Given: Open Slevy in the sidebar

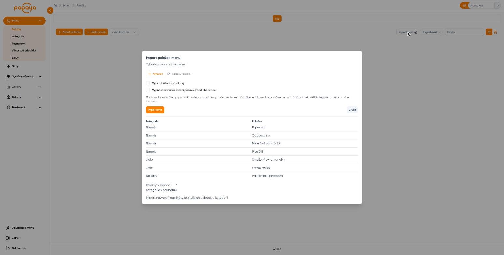Looking at the screenshot, I should point(15,58).
